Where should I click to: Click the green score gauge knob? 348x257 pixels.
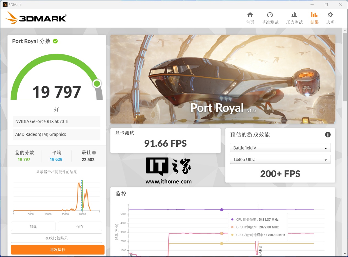[x=97, y=84]
